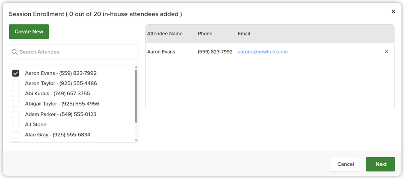Click 'Alan Gray - (925) 555-6834' list label

point(57,135)
